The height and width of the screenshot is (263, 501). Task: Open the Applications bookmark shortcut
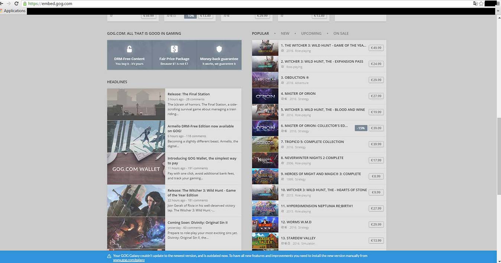coord(13,11)
